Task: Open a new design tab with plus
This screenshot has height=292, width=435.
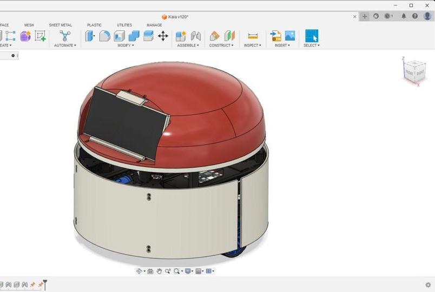Action: [365, 16]
